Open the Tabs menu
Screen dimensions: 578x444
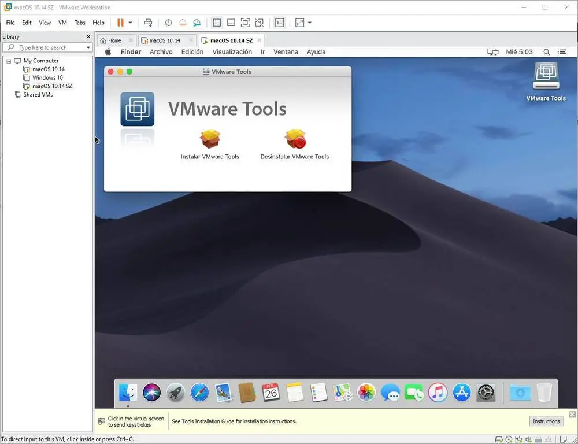[x=80, y=23]
